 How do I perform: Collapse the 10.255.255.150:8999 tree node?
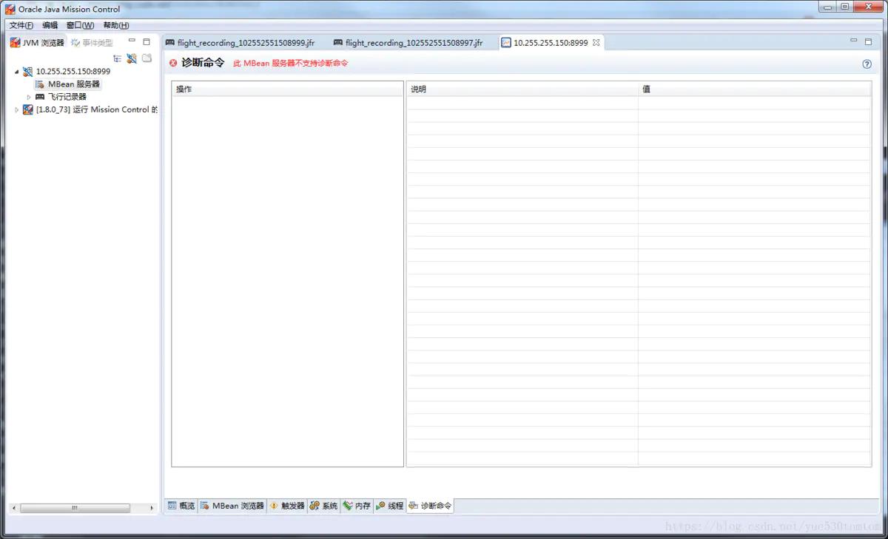(17, 71)
